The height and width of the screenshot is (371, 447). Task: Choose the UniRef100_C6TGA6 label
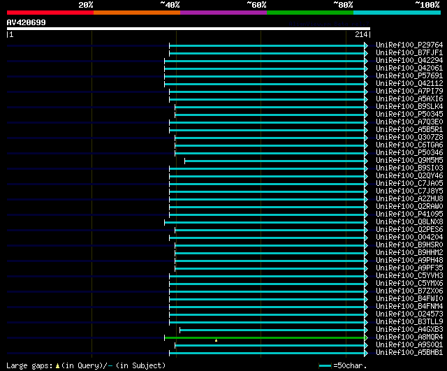[x=409, y=145]
